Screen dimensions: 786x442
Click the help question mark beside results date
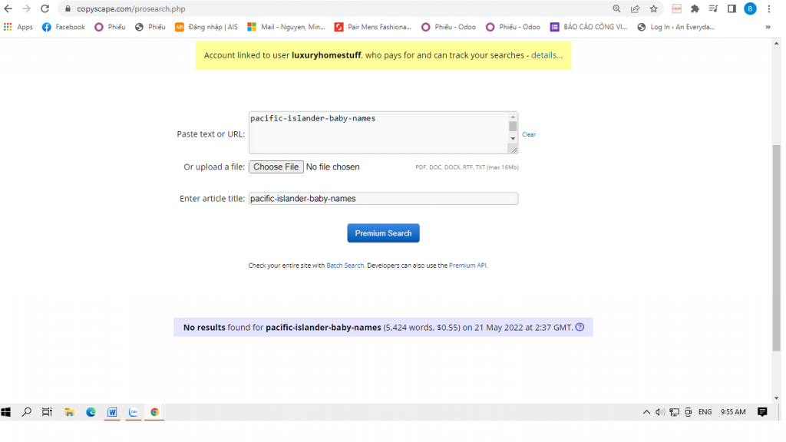tap(580, 327)
